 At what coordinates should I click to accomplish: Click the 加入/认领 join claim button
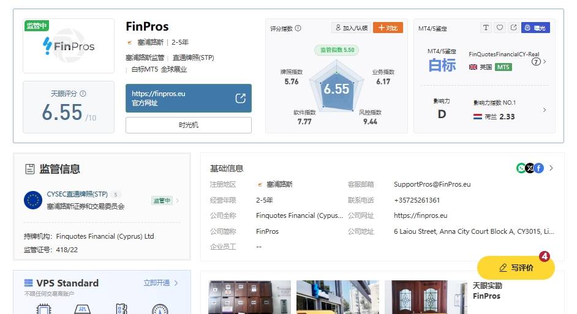click(352, 28)
